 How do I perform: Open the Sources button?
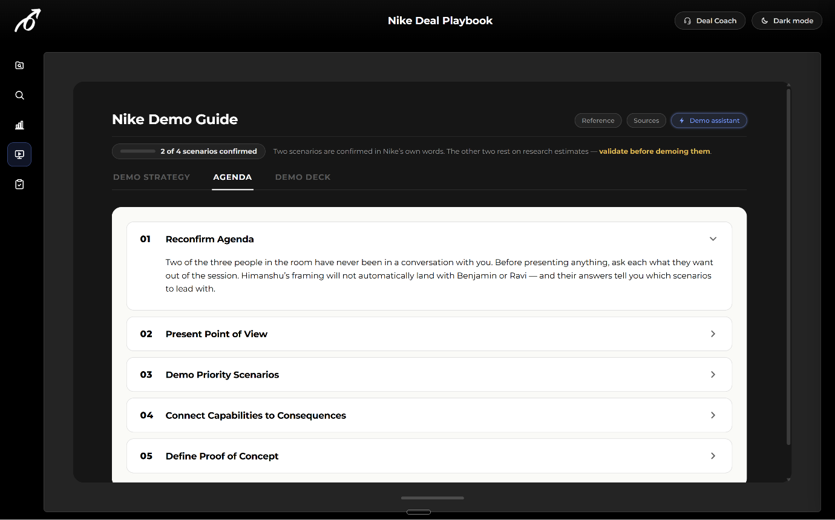point(646,120)
